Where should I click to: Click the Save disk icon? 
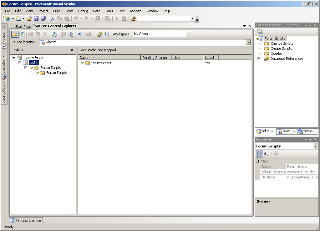[x=36, y=18]
